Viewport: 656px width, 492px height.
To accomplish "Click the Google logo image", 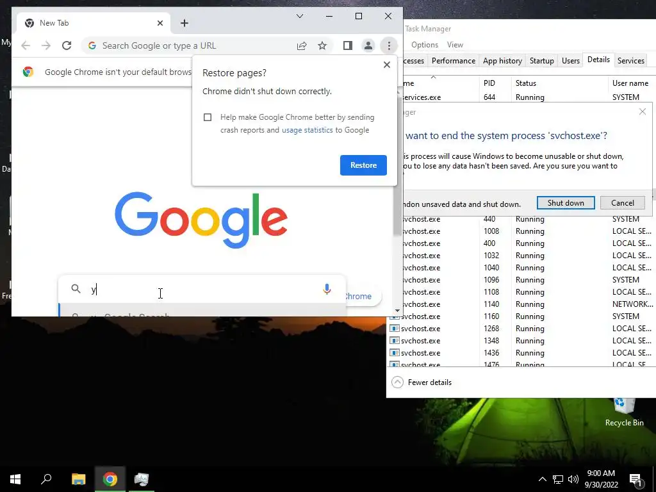I will pos(201,220).
